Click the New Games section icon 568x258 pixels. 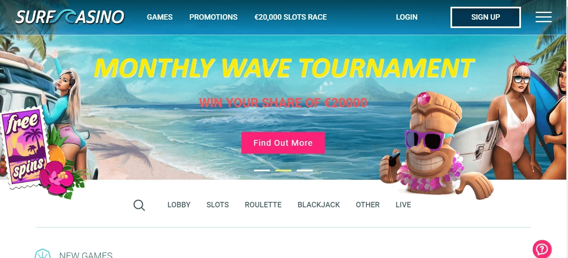pyautogui.click(x=42, y=254)
